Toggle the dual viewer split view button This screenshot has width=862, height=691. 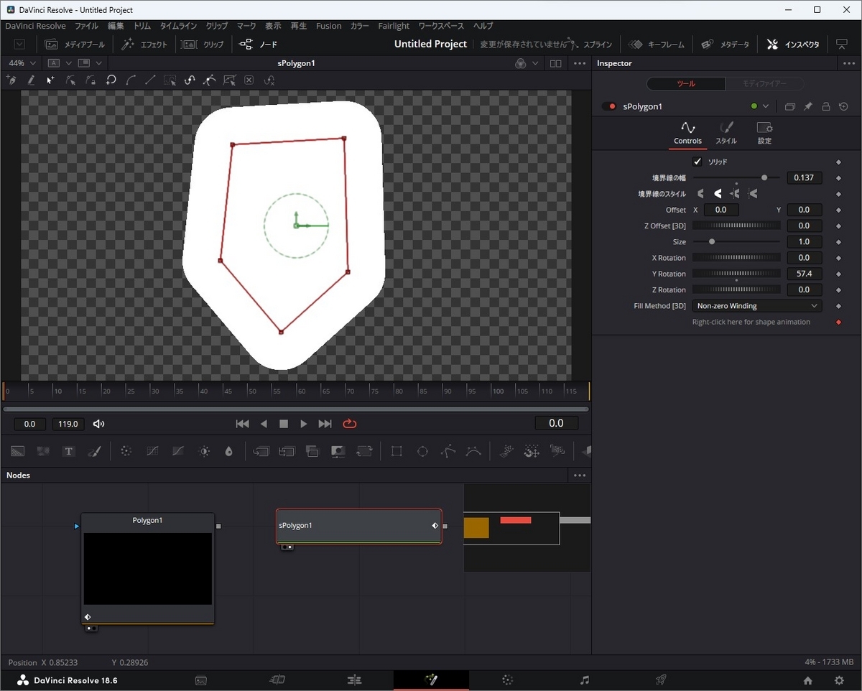(x=555, y=63)
